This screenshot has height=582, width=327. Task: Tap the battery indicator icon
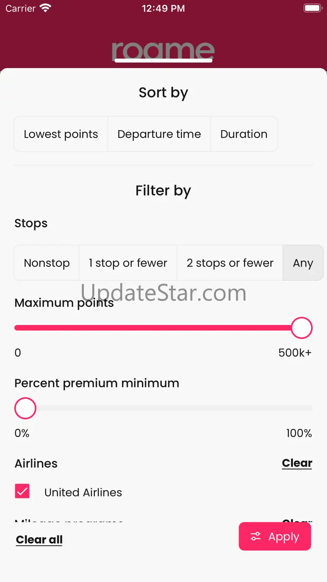point(312,8)
